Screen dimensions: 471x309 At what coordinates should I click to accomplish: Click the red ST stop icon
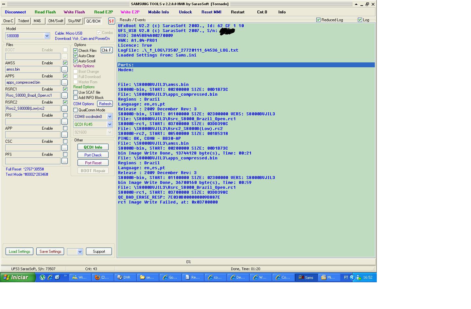(x=112, y=21)
